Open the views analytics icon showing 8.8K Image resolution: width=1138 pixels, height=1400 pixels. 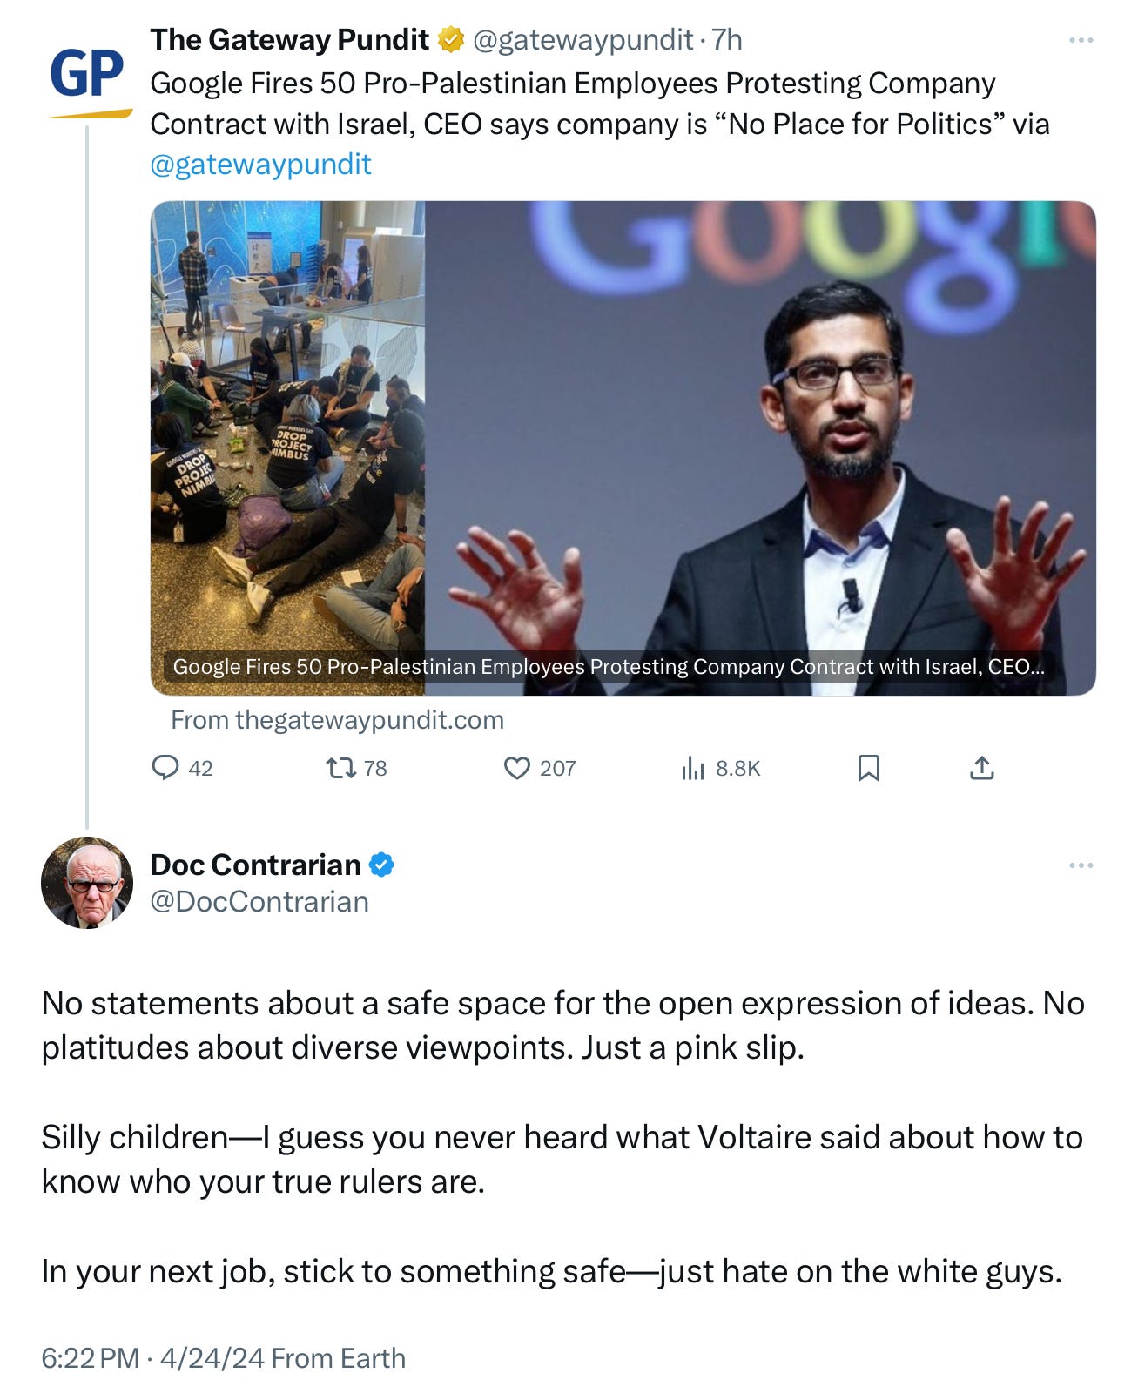coord(693,768)
